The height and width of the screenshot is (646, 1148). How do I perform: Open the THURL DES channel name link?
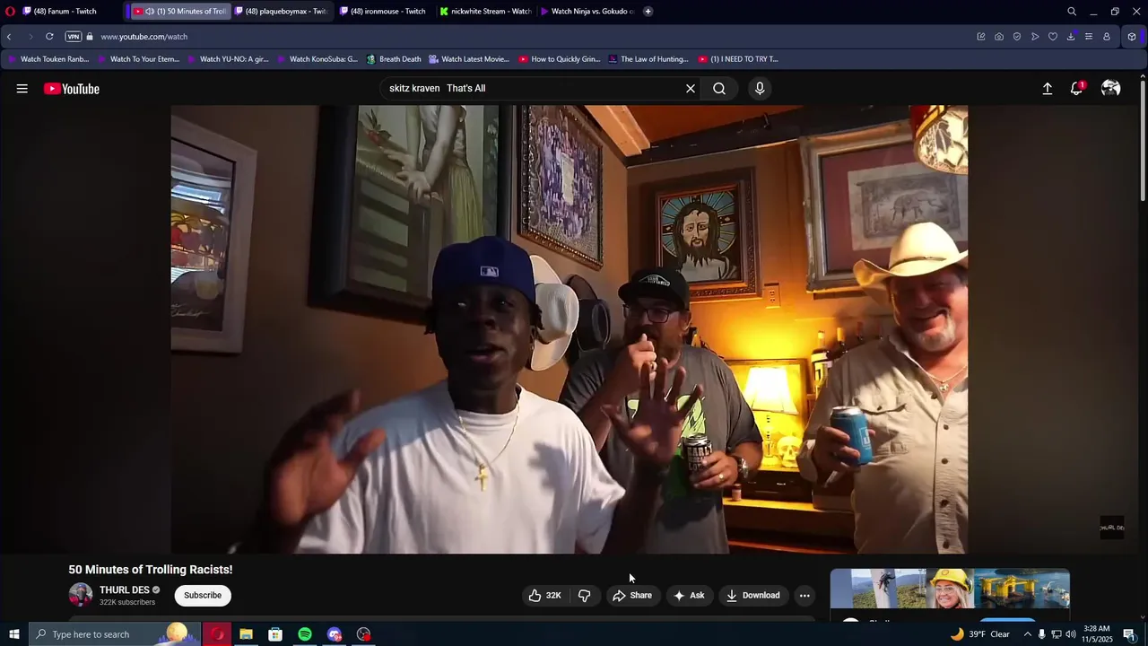[124, 590]
